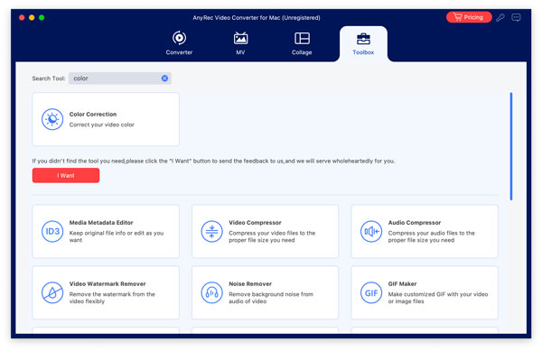Click the Color Correction sun icon
Image resolution: width=542 pixels, height=351 pixels.
[x=52, y=119]
